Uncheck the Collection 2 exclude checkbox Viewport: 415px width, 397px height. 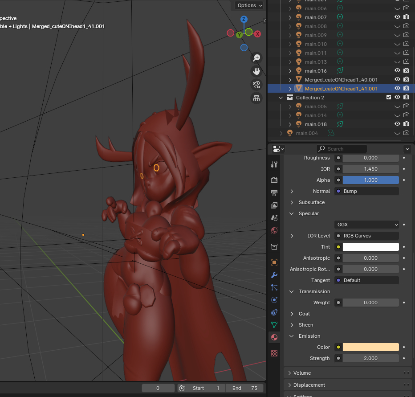coord(389,98)
